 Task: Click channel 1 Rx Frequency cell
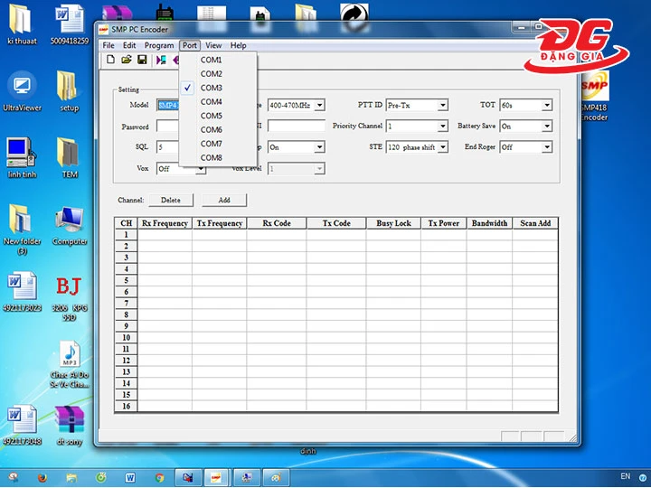165,234
